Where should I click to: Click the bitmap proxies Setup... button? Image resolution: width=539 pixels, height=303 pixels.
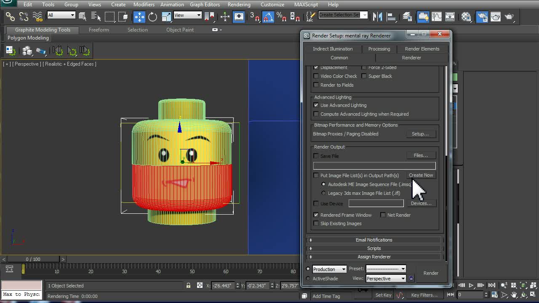[x=420, y=134]
